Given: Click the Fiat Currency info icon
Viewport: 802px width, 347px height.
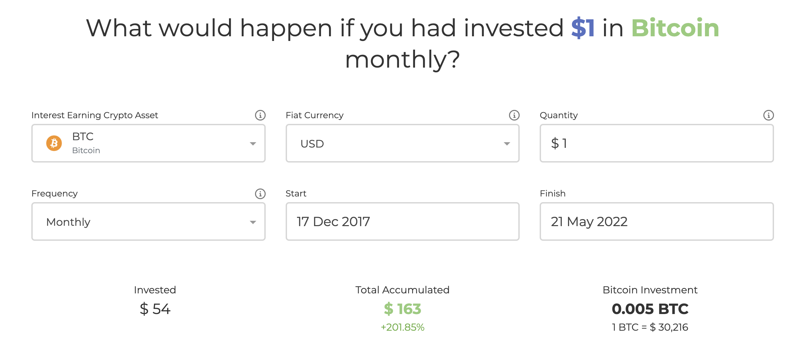Looking at the screenshot, I should (x=514, y=115).
